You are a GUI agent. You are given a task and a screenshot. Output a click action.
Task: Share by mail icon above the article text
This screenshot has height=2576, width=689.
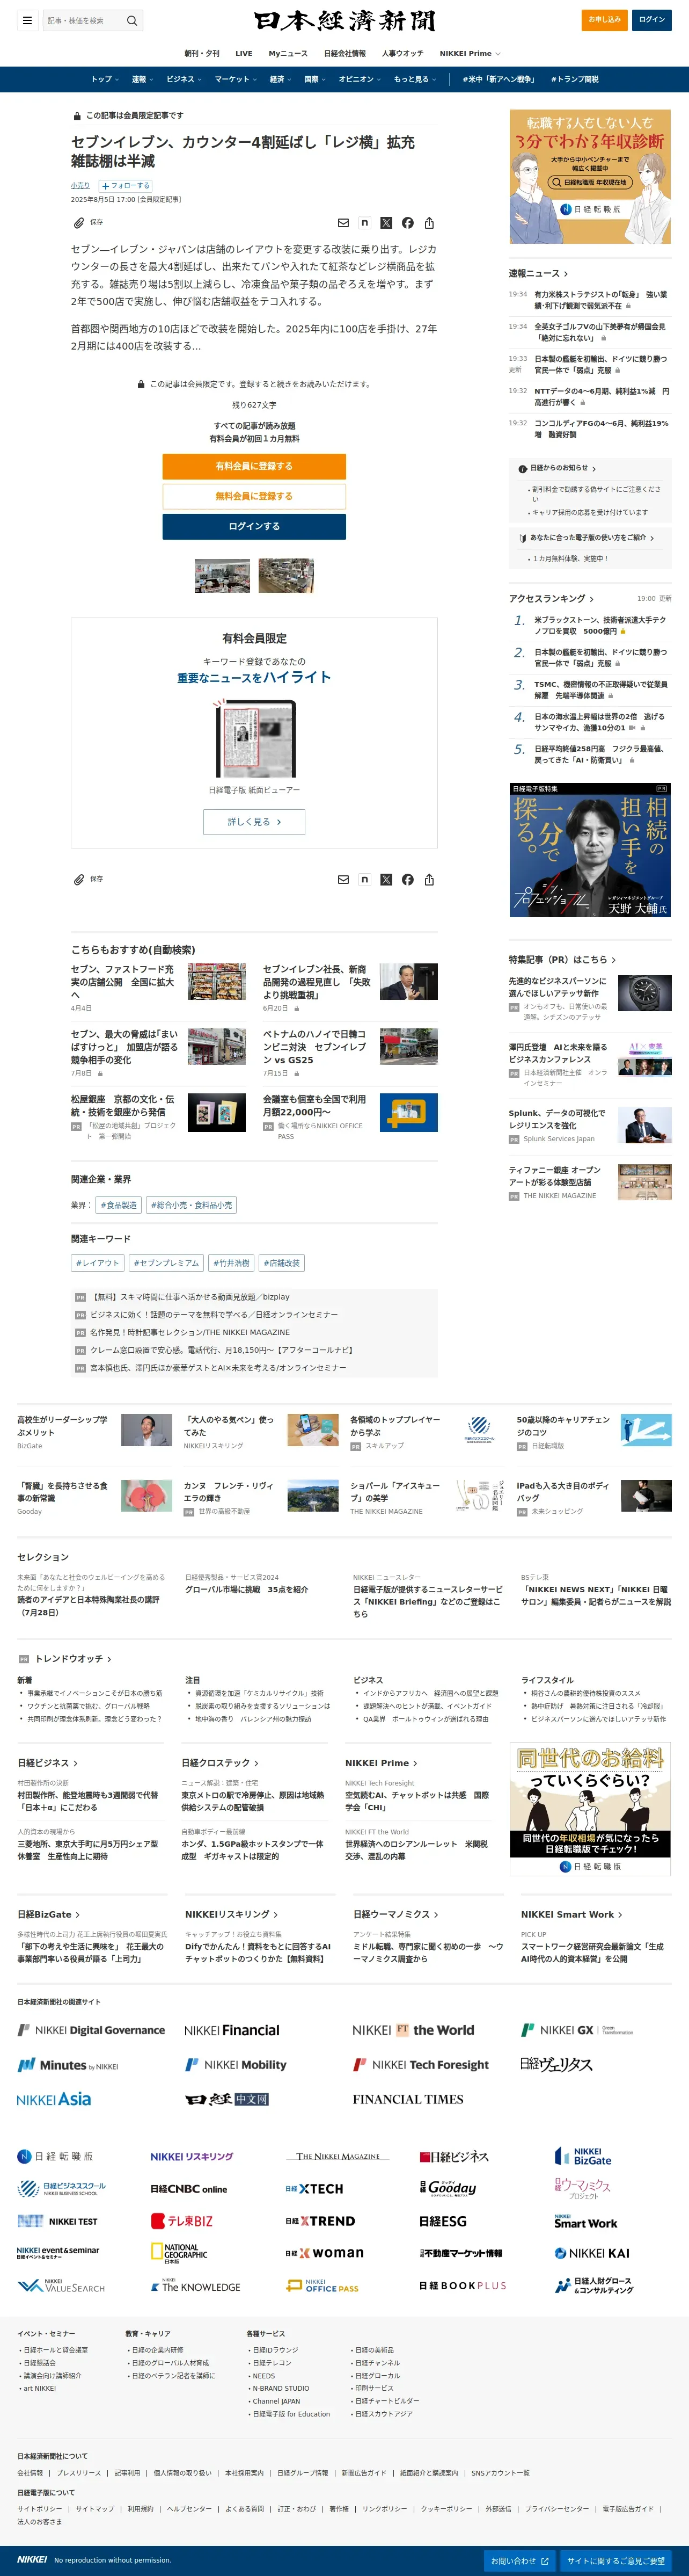(342, 223)
